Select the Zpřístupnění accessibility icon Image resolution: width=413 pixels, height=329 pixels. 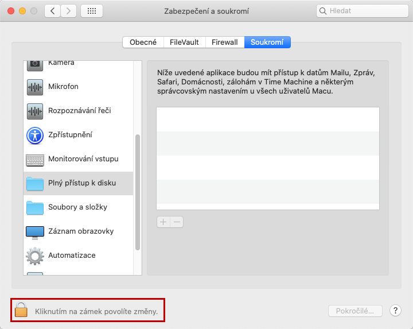[35, 135]
